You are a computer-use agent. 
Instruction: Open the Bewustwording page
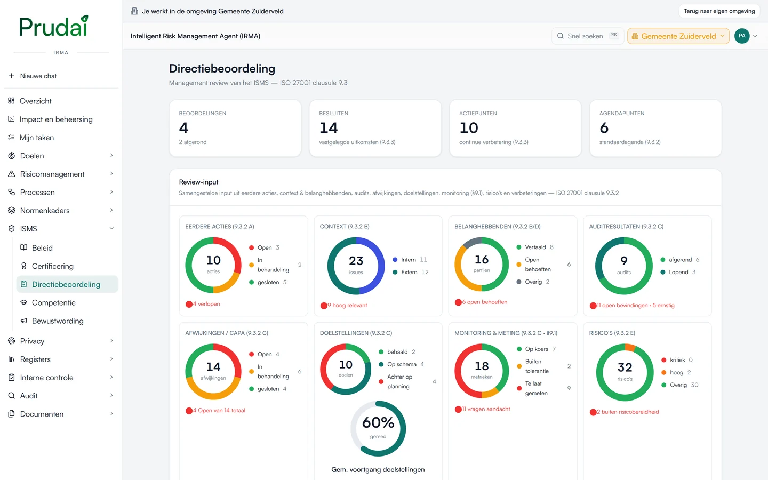pyautogui.click(x=67, y=321)
